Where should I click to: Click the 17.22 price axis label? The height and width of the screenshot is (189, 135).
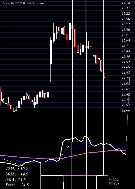point(126,13)
